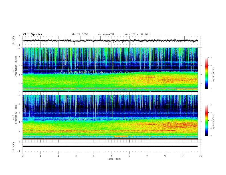Select the ch.1 "Frequency (kHz)" axis label
226x175 pixels.
pos(16,66)
